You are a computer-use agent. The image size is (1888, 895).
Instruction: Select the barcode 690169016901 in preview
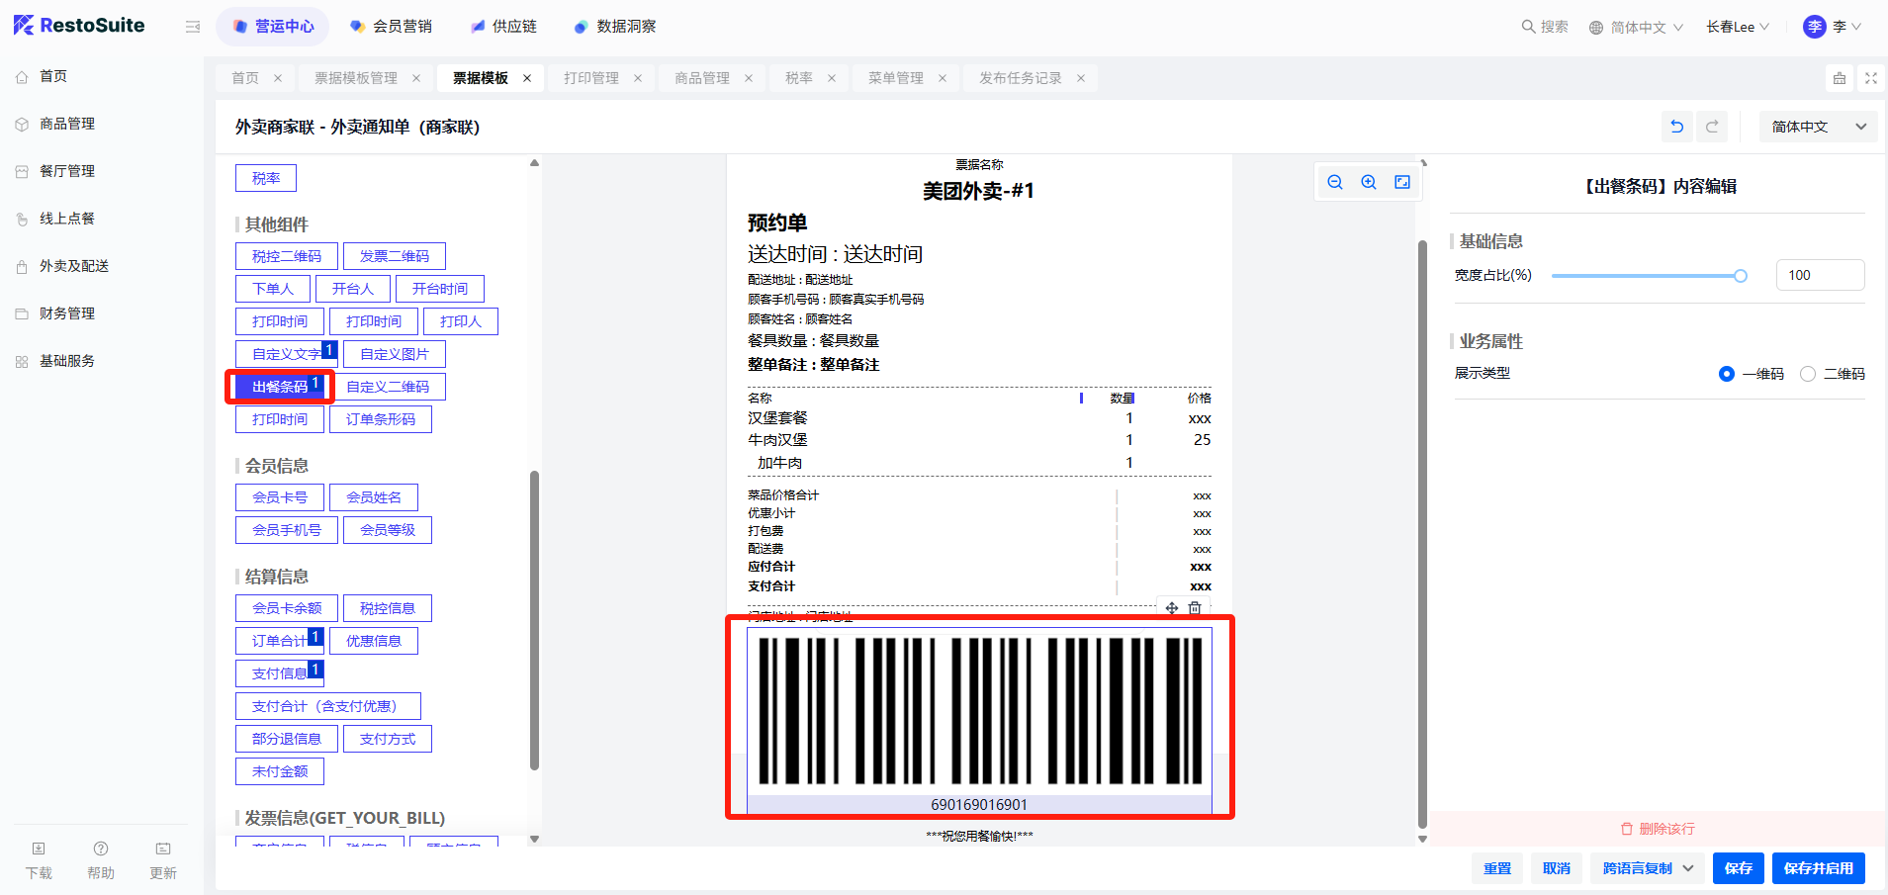pos(979,721)
